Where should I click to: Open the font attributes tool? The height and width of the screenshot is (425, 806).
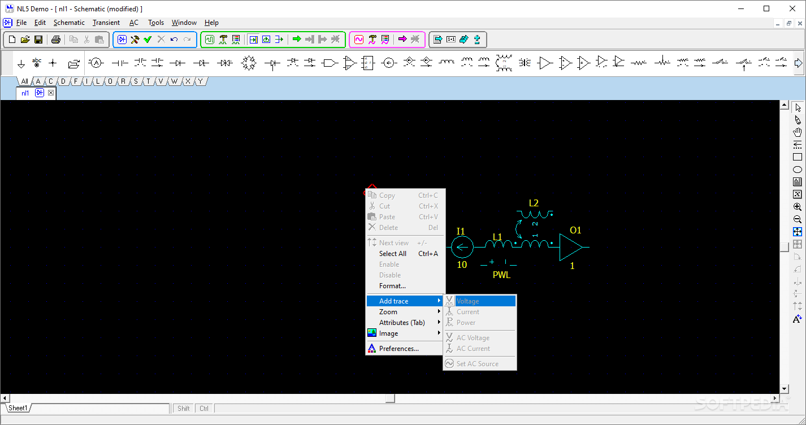[798, 319]
